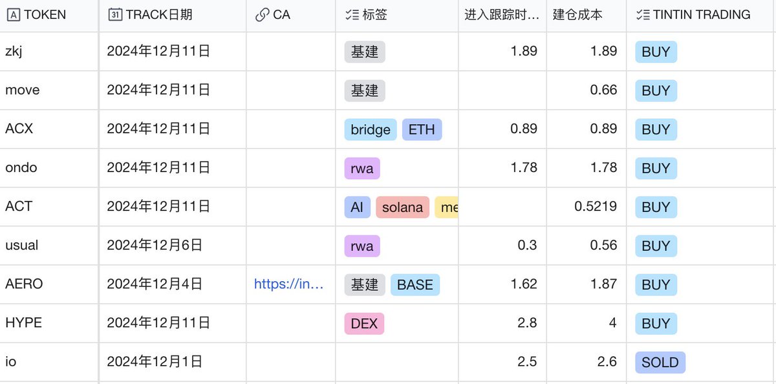
Task: Select ondo's 进入跟踪时 value 1.78
Action: 524,168
